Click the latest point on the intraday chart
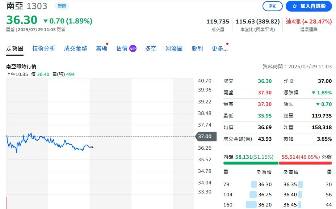Screen dimensions: 336x209 pyautogui.click(x=93, y=147)
